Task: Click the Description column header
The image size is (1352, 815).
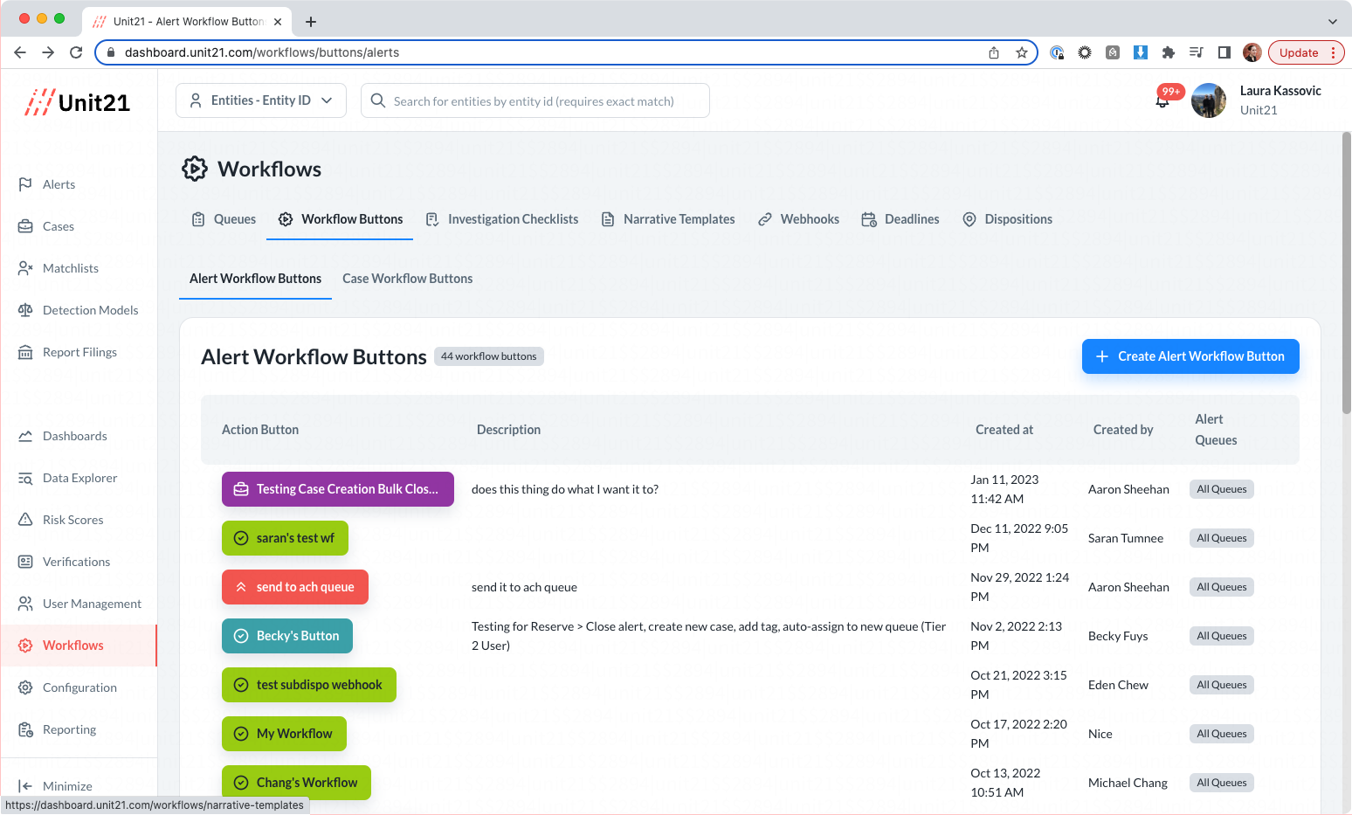Action: [x=508, y=430]
